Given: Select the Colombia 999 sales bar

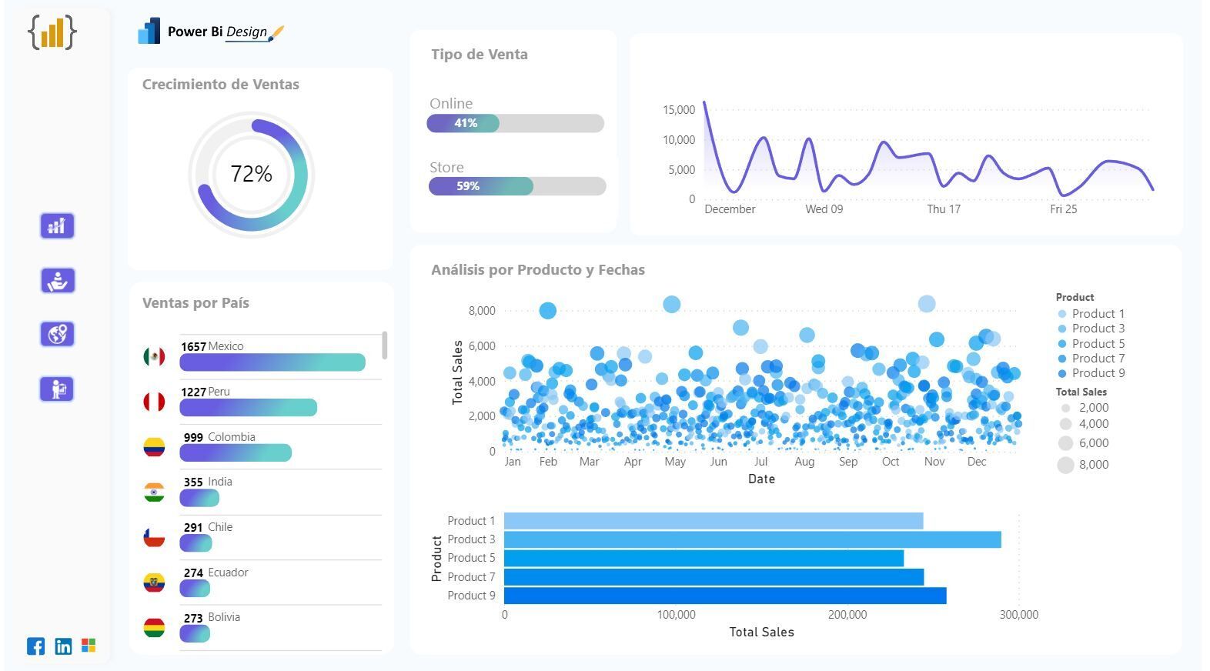Looking at the screenshot, I should click(x=236, y=453).
